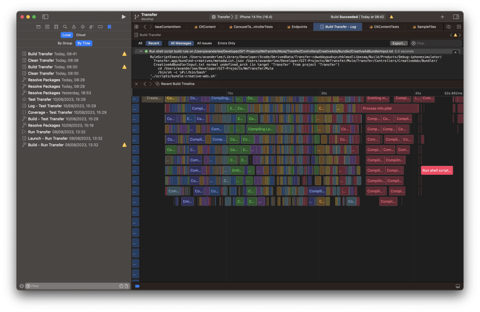Select the Test Transfer 10/08/2023 log entry
This screenshot has height=312, width=480.
tap(55, 99)
